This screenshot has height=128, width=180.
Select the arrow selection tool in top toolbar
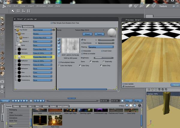13,11
